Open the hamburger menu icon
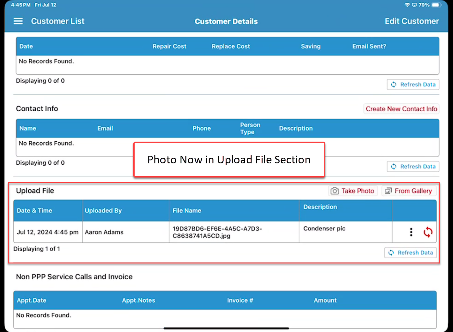The image size is (453, 332). [x=18, y=21]
